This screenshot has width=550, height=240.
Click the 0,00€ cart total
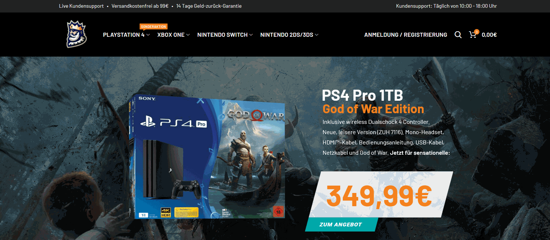point(489,35)
